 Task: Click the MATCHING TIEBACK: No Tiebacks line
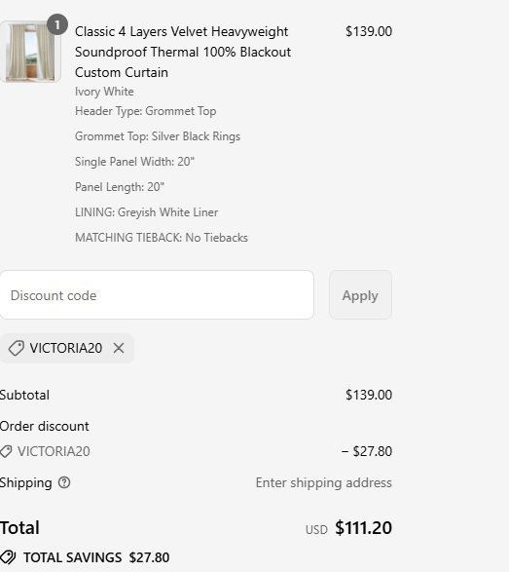[x=162, y=238]
